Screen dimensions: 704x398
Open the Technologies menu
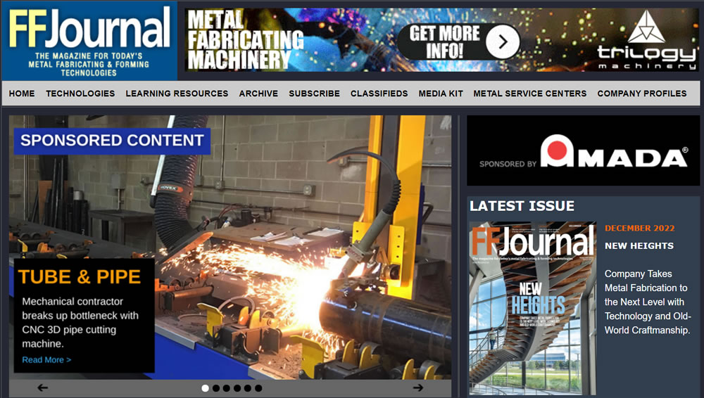click(x=80, y=94)
